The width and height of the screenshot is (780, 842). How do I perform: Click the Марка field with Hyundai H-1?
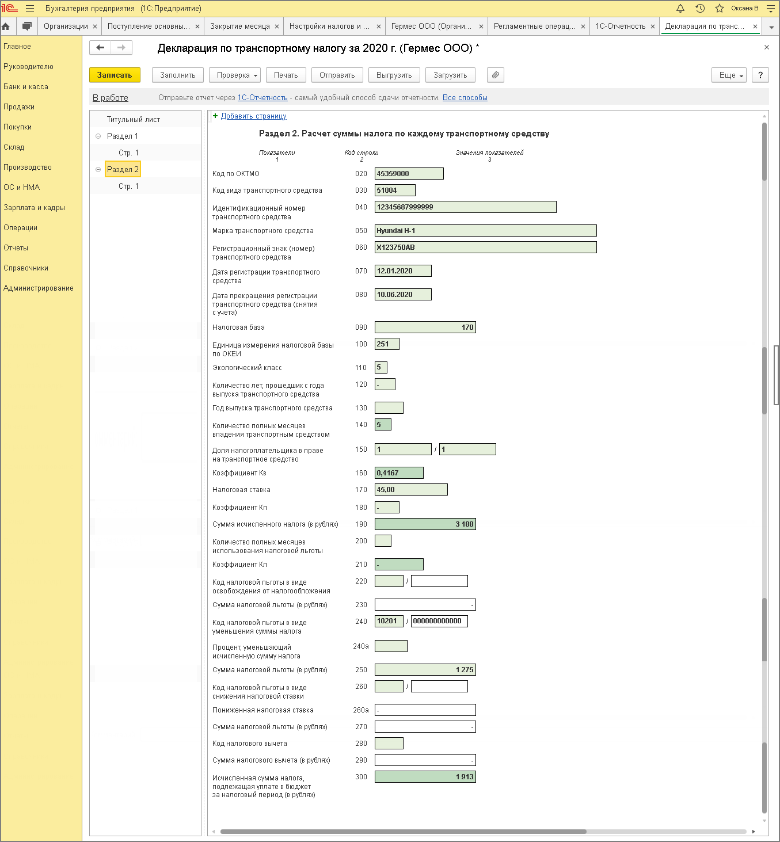pos(486,231)
